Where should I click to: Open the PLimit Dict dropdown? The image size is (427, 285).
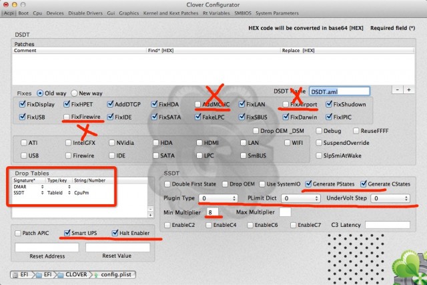pyautogui.click(x=300, y=198)
